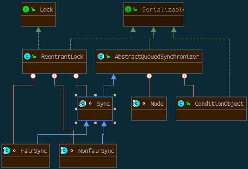Click the inner-class plus marker leading to ConditionObject

pos(184,76)
